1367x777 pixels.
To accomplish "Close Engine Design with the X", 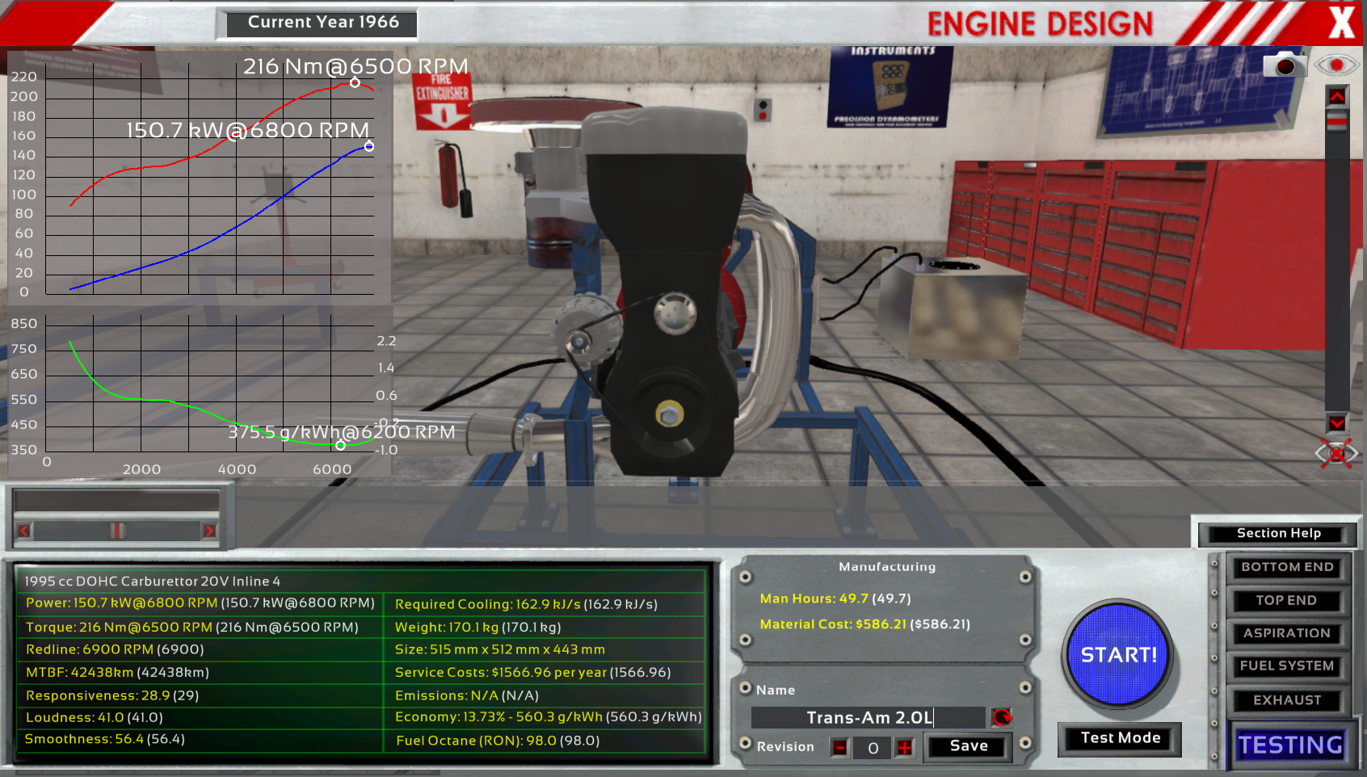I will pos(1341,23).
